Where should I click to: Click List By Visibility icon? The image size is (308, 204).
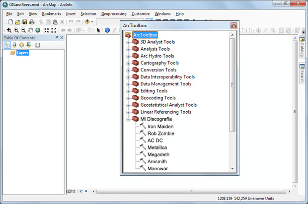coord(21,45)
